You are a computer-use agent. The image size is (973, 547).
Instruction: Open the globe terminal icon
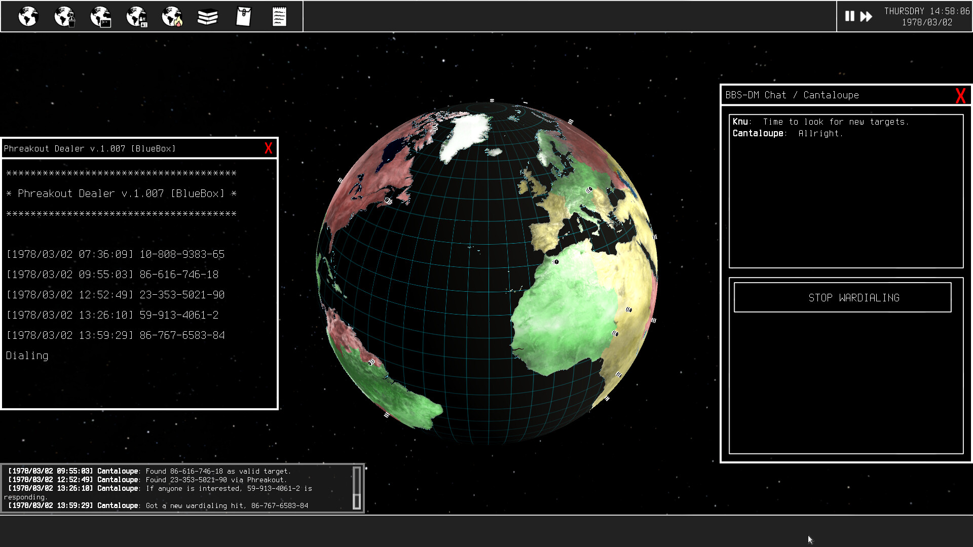pyautogui.click(x=100, y=16)
